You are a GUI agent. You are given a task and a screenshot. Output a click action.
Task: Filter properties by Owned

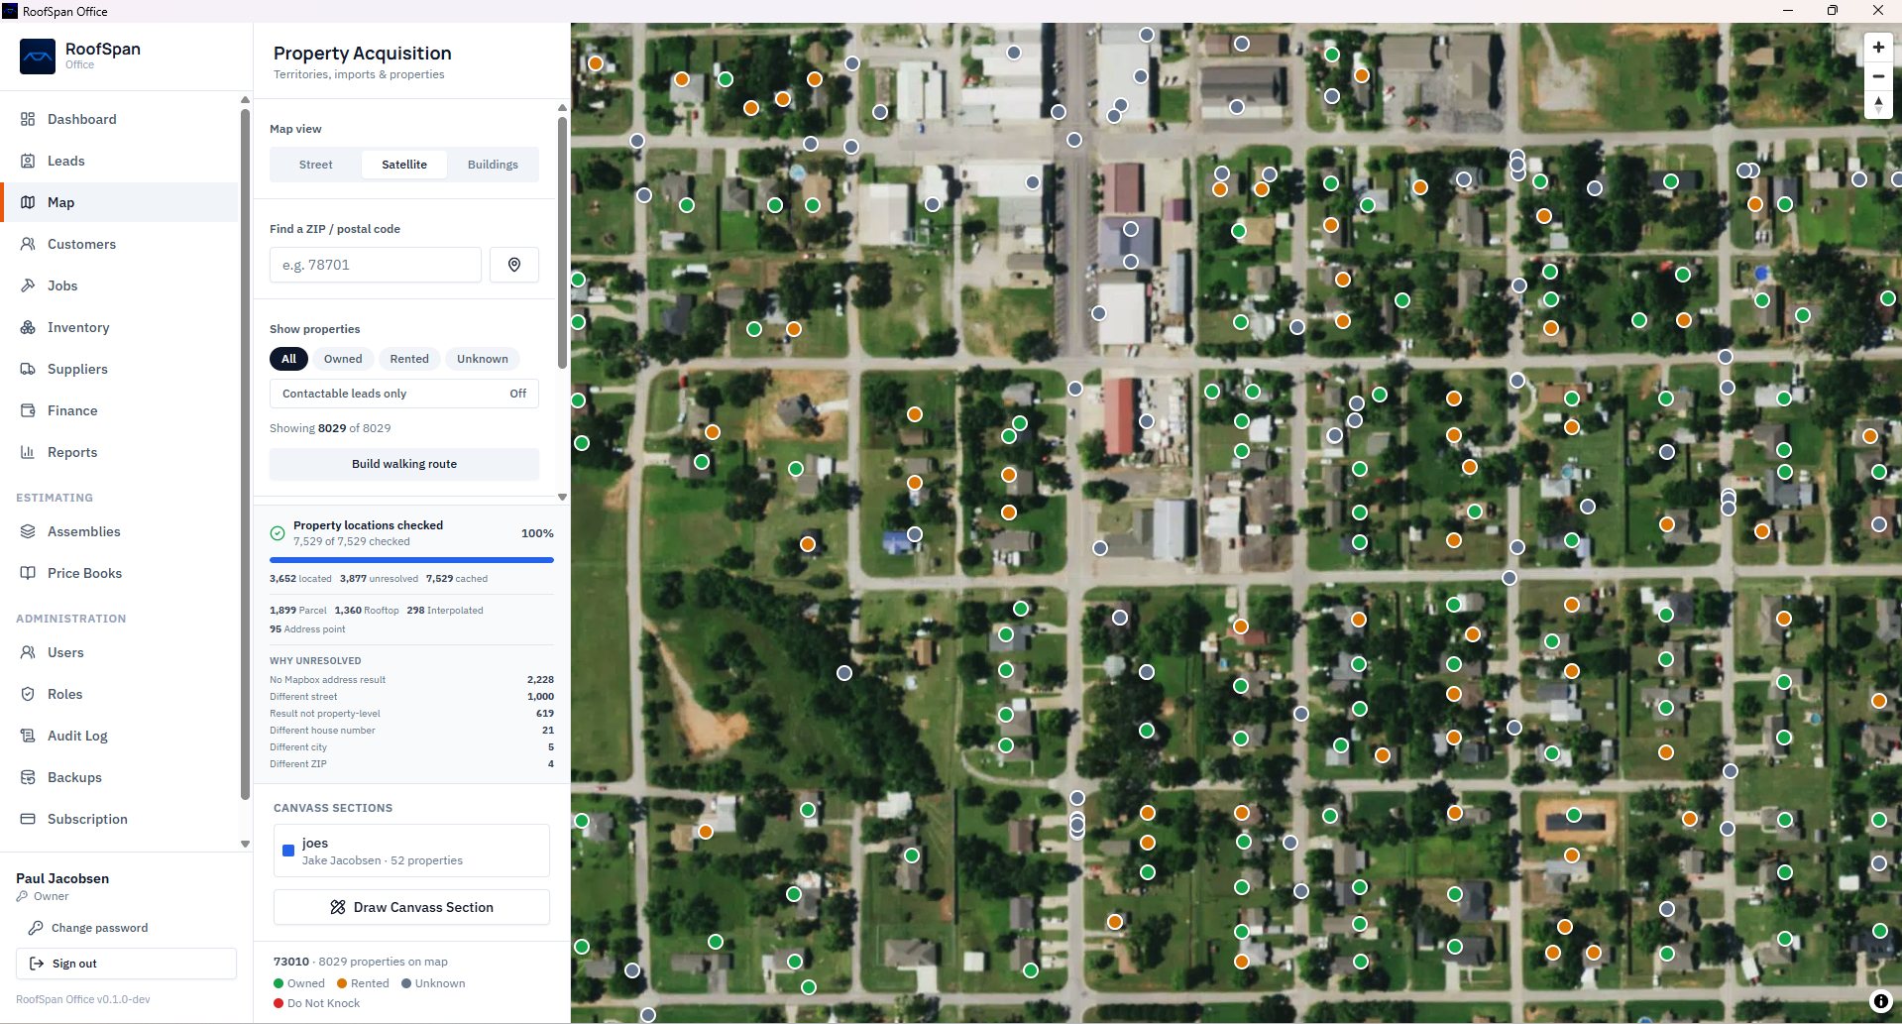(x=343, y=359)
